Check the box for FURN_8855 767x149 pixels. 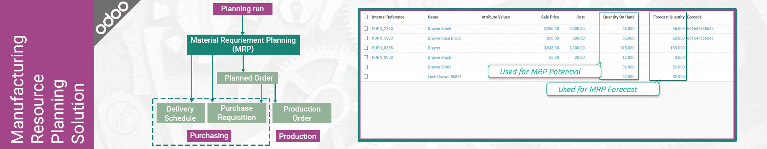click(366, 48)
